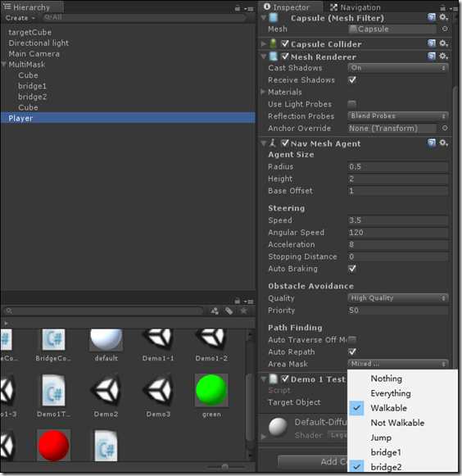462x476 pixels.
Task: Open Project panel options menu
Action: (x=249, y=301)
